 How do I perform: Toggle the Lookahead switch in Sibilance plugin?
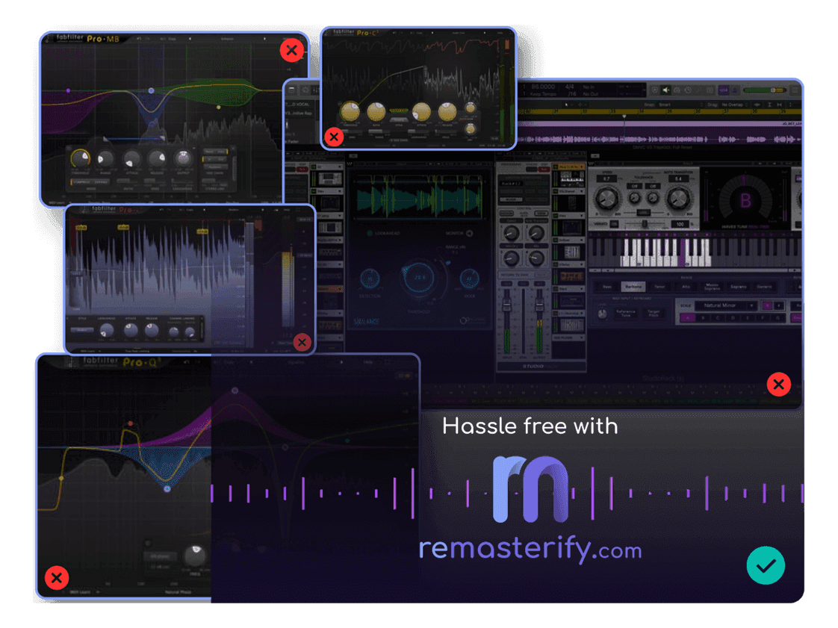[370, 233]
